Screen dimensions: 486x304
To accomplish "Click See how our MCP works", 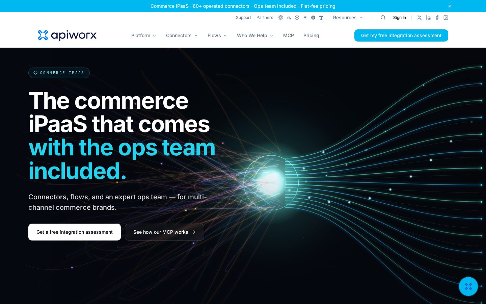I will pos(164,232).
